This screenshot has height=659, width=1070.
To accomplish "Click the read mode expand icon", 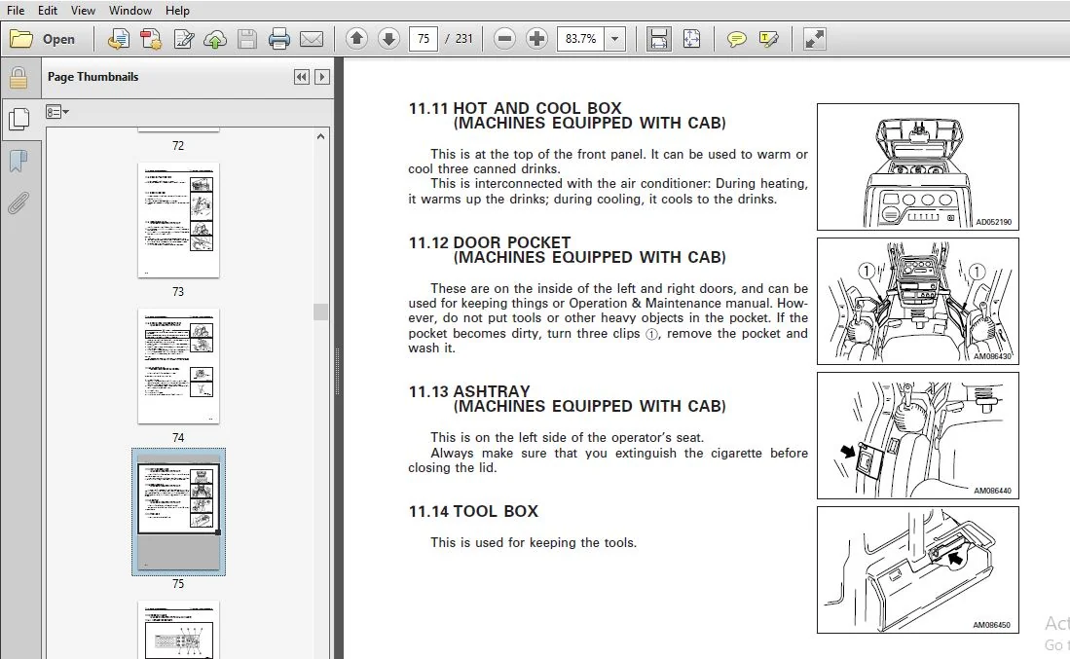I will pos(814,39).
